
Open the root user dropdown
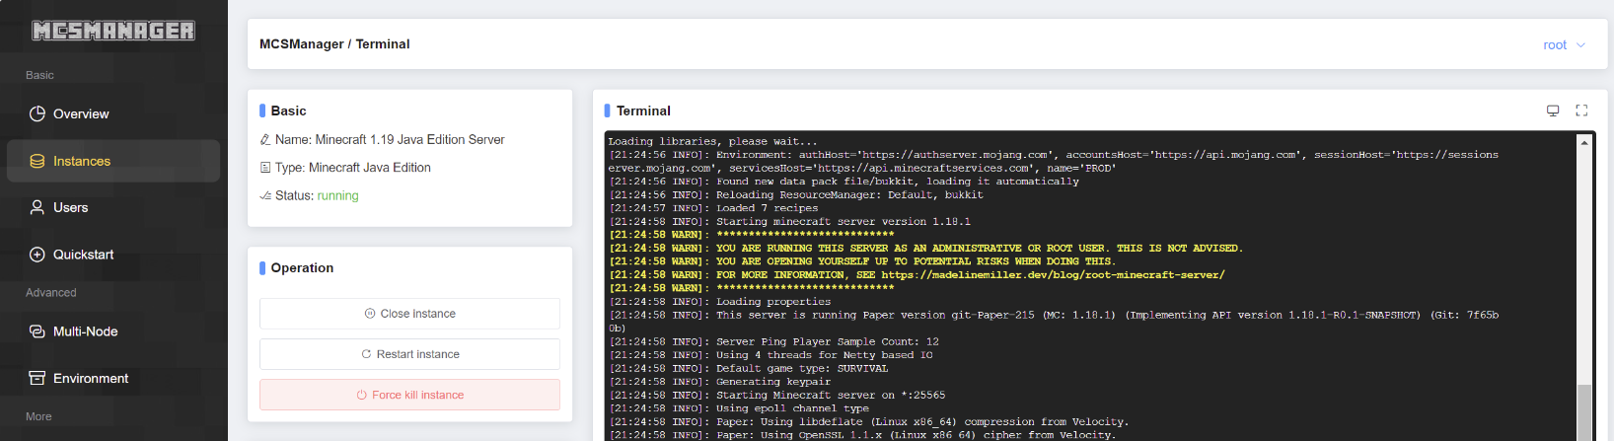point(1564,44)
